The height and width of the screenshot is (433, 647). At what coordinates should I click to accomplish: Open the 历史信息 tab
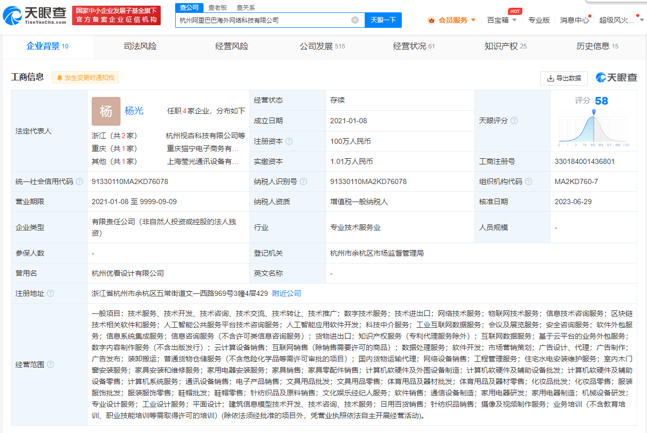[x=597, y=46]
